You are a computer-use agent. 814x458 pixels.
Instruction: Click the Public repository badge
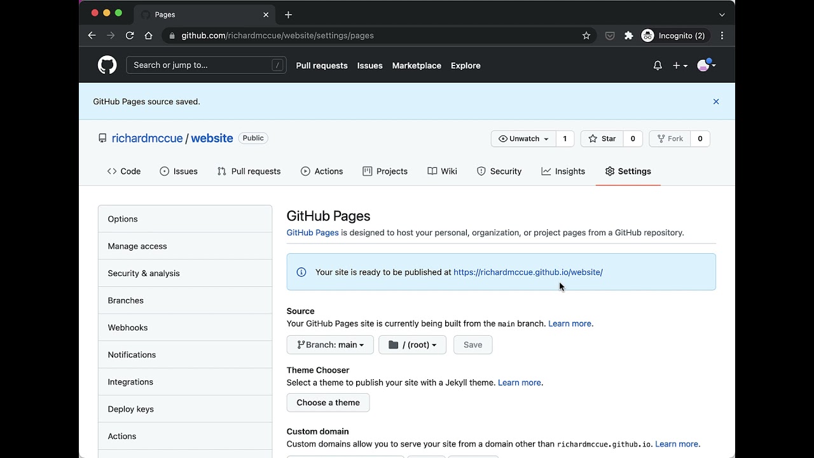(x=253, y=138)
